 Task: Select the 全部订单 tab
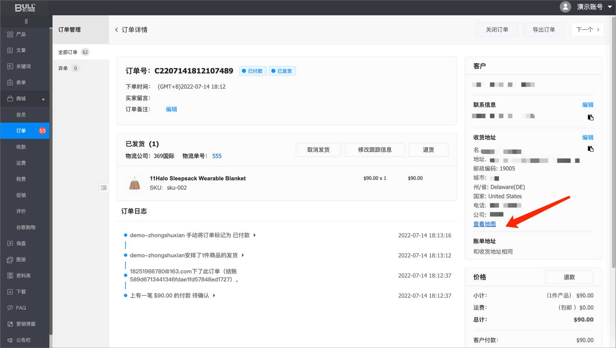point(68,52)
